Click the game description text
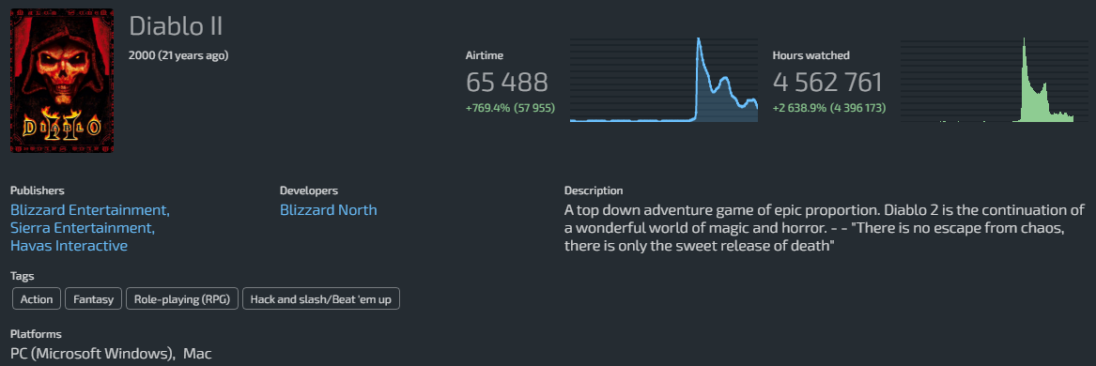 pos(824,228)
